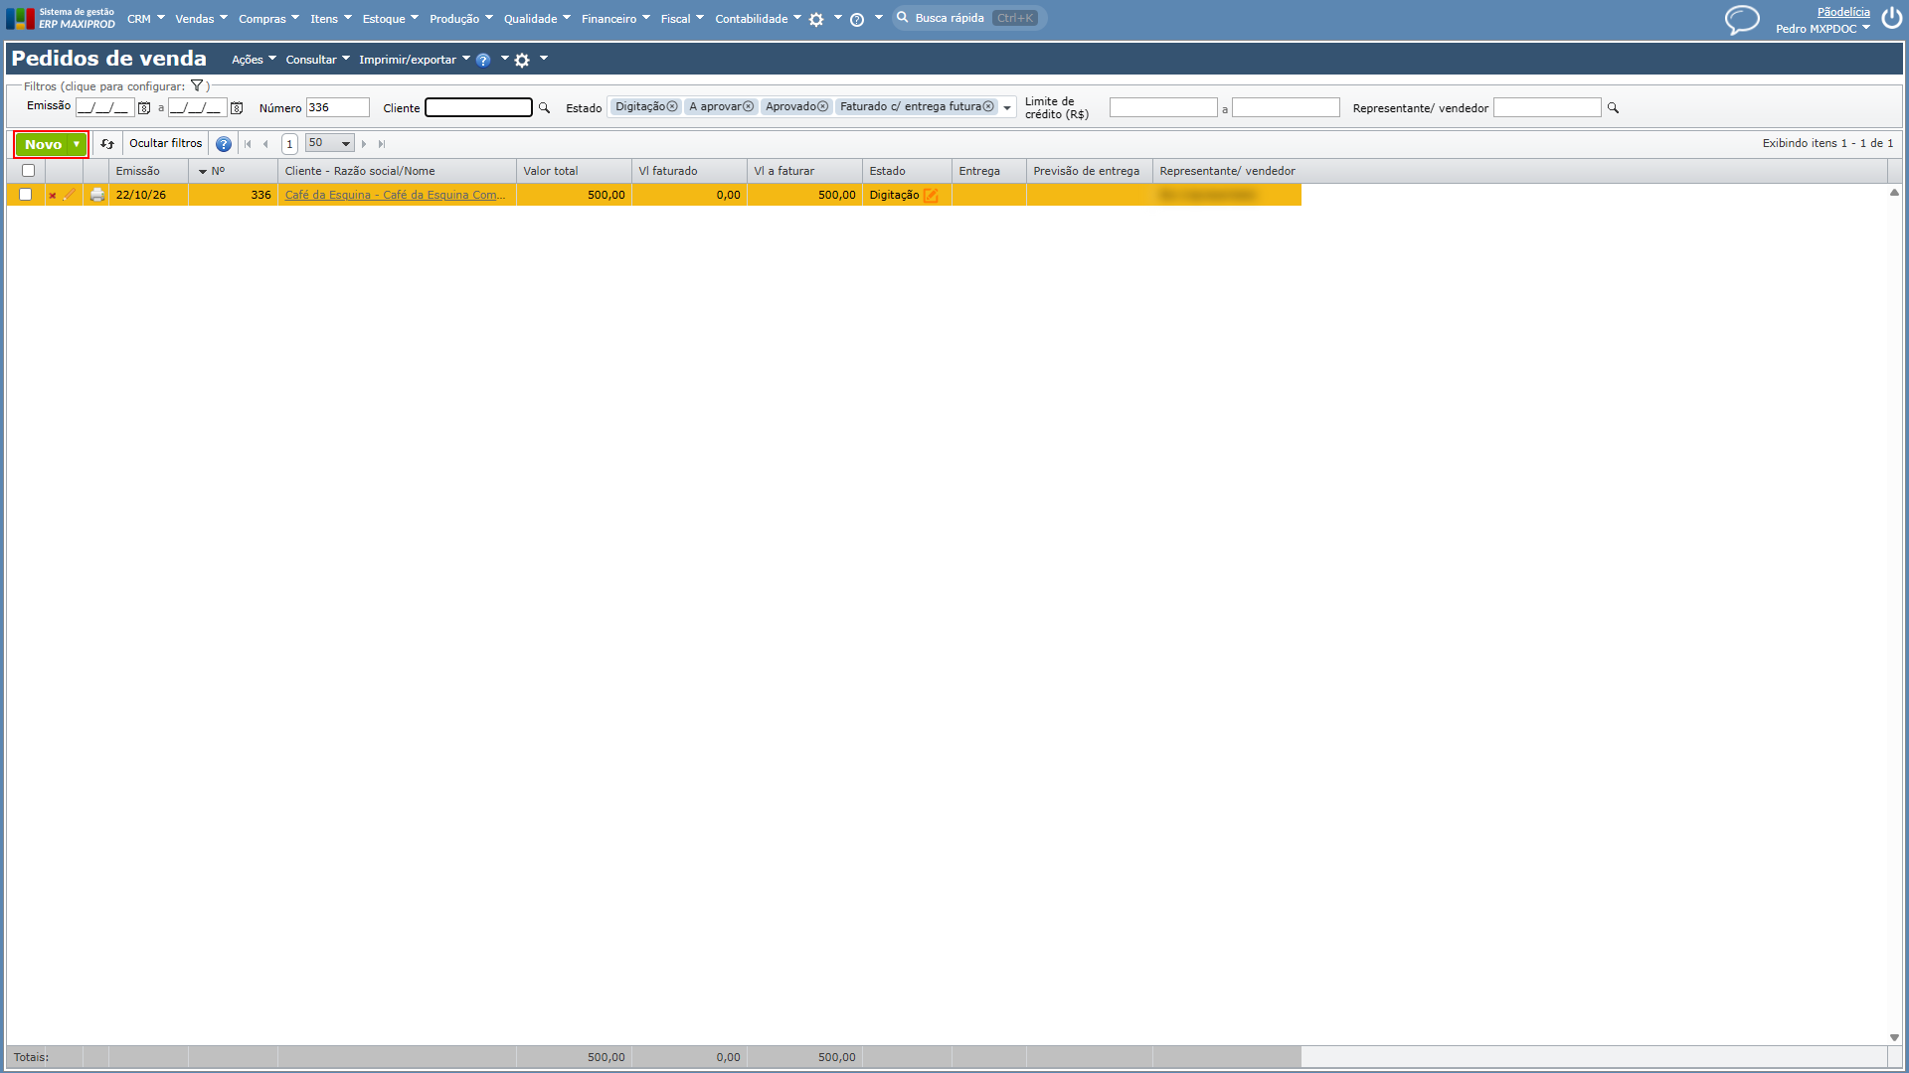The width and height of the screenshot is (1909, 1073).
Task: Click the red delete X on order row
Action: [52, 196]
